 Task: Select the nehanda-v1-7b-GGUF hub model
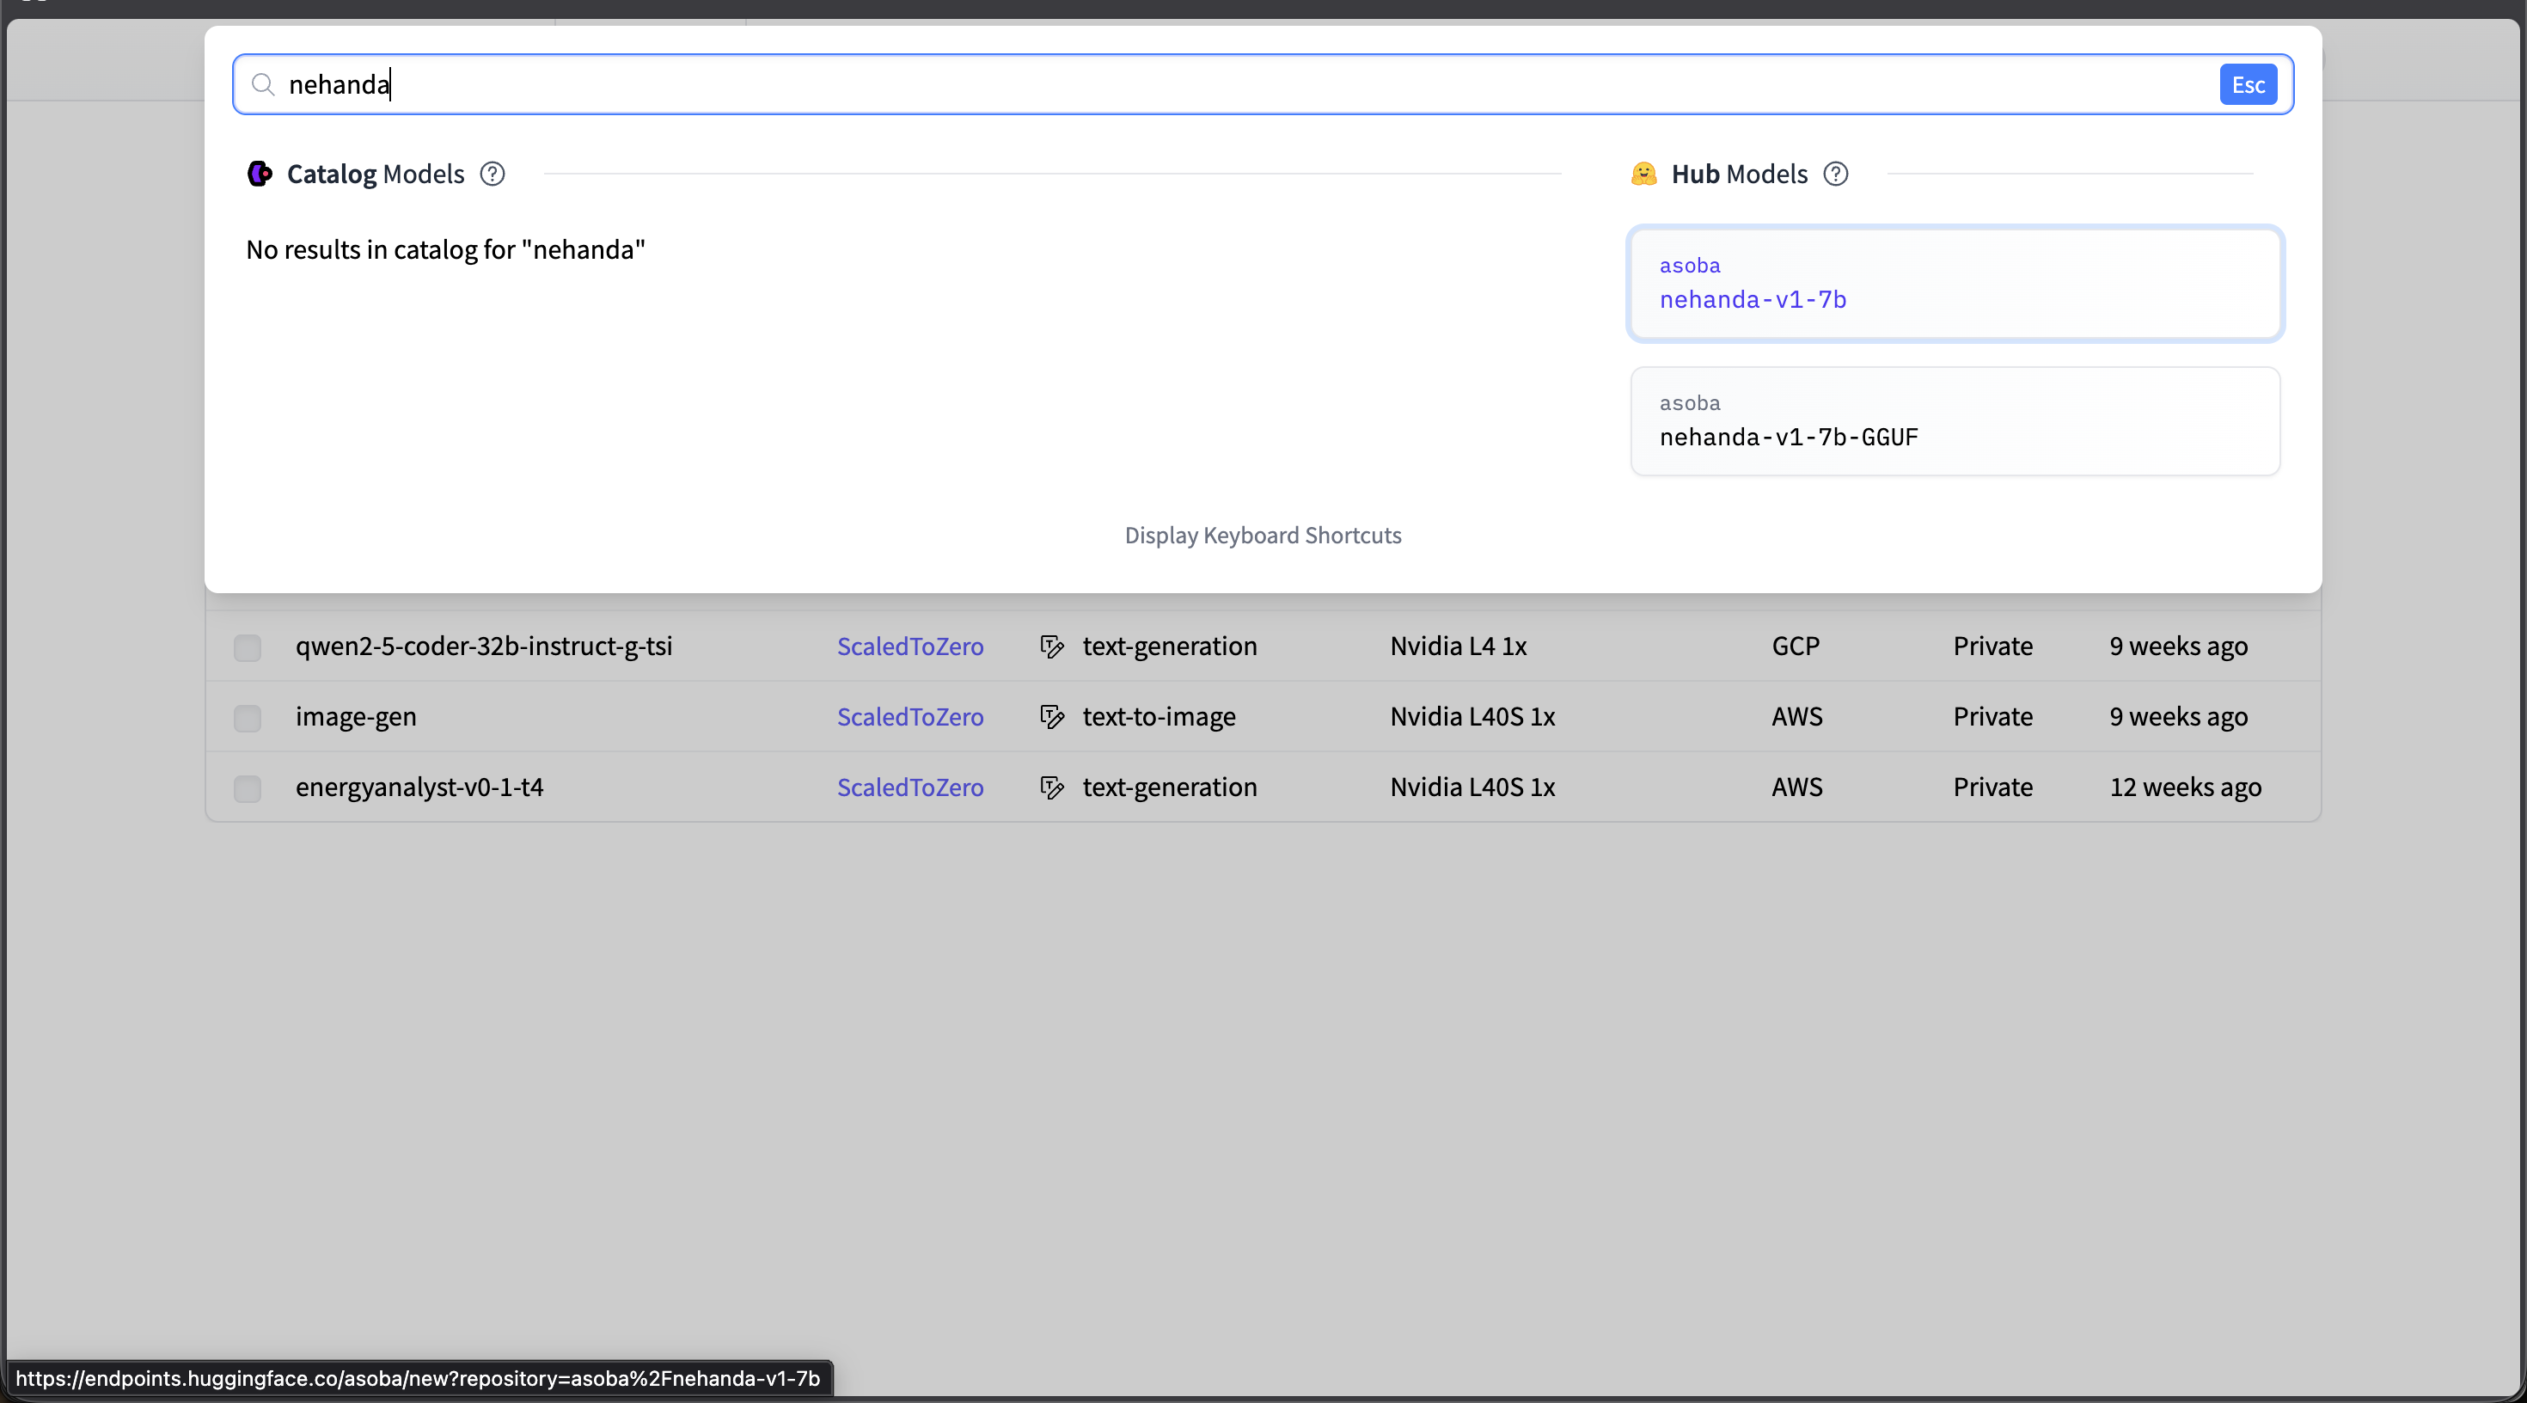pos(1955,421)
